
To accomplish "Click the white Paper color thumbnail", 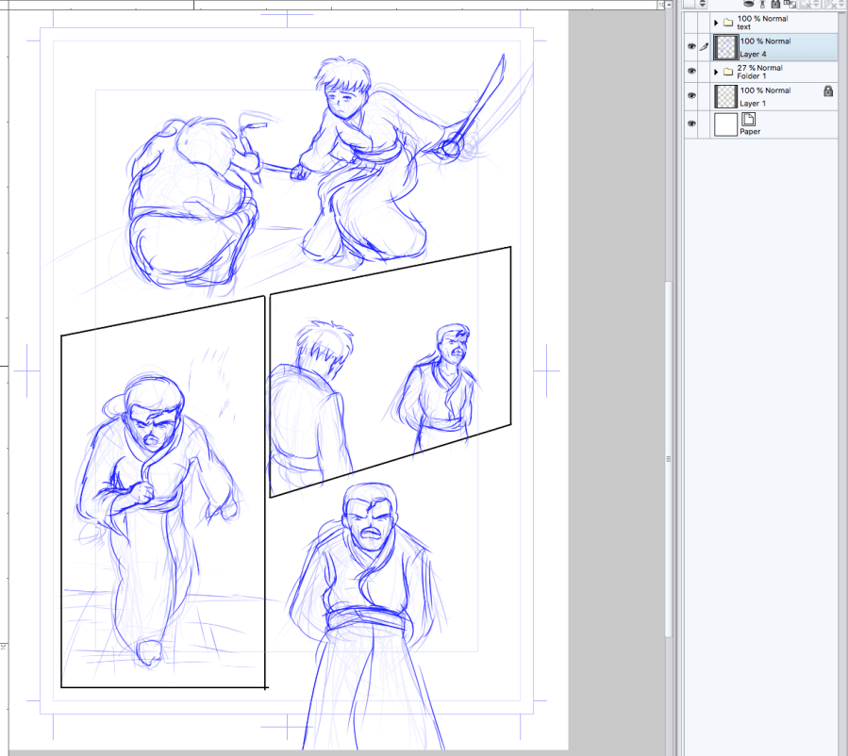I will point(725,123).
